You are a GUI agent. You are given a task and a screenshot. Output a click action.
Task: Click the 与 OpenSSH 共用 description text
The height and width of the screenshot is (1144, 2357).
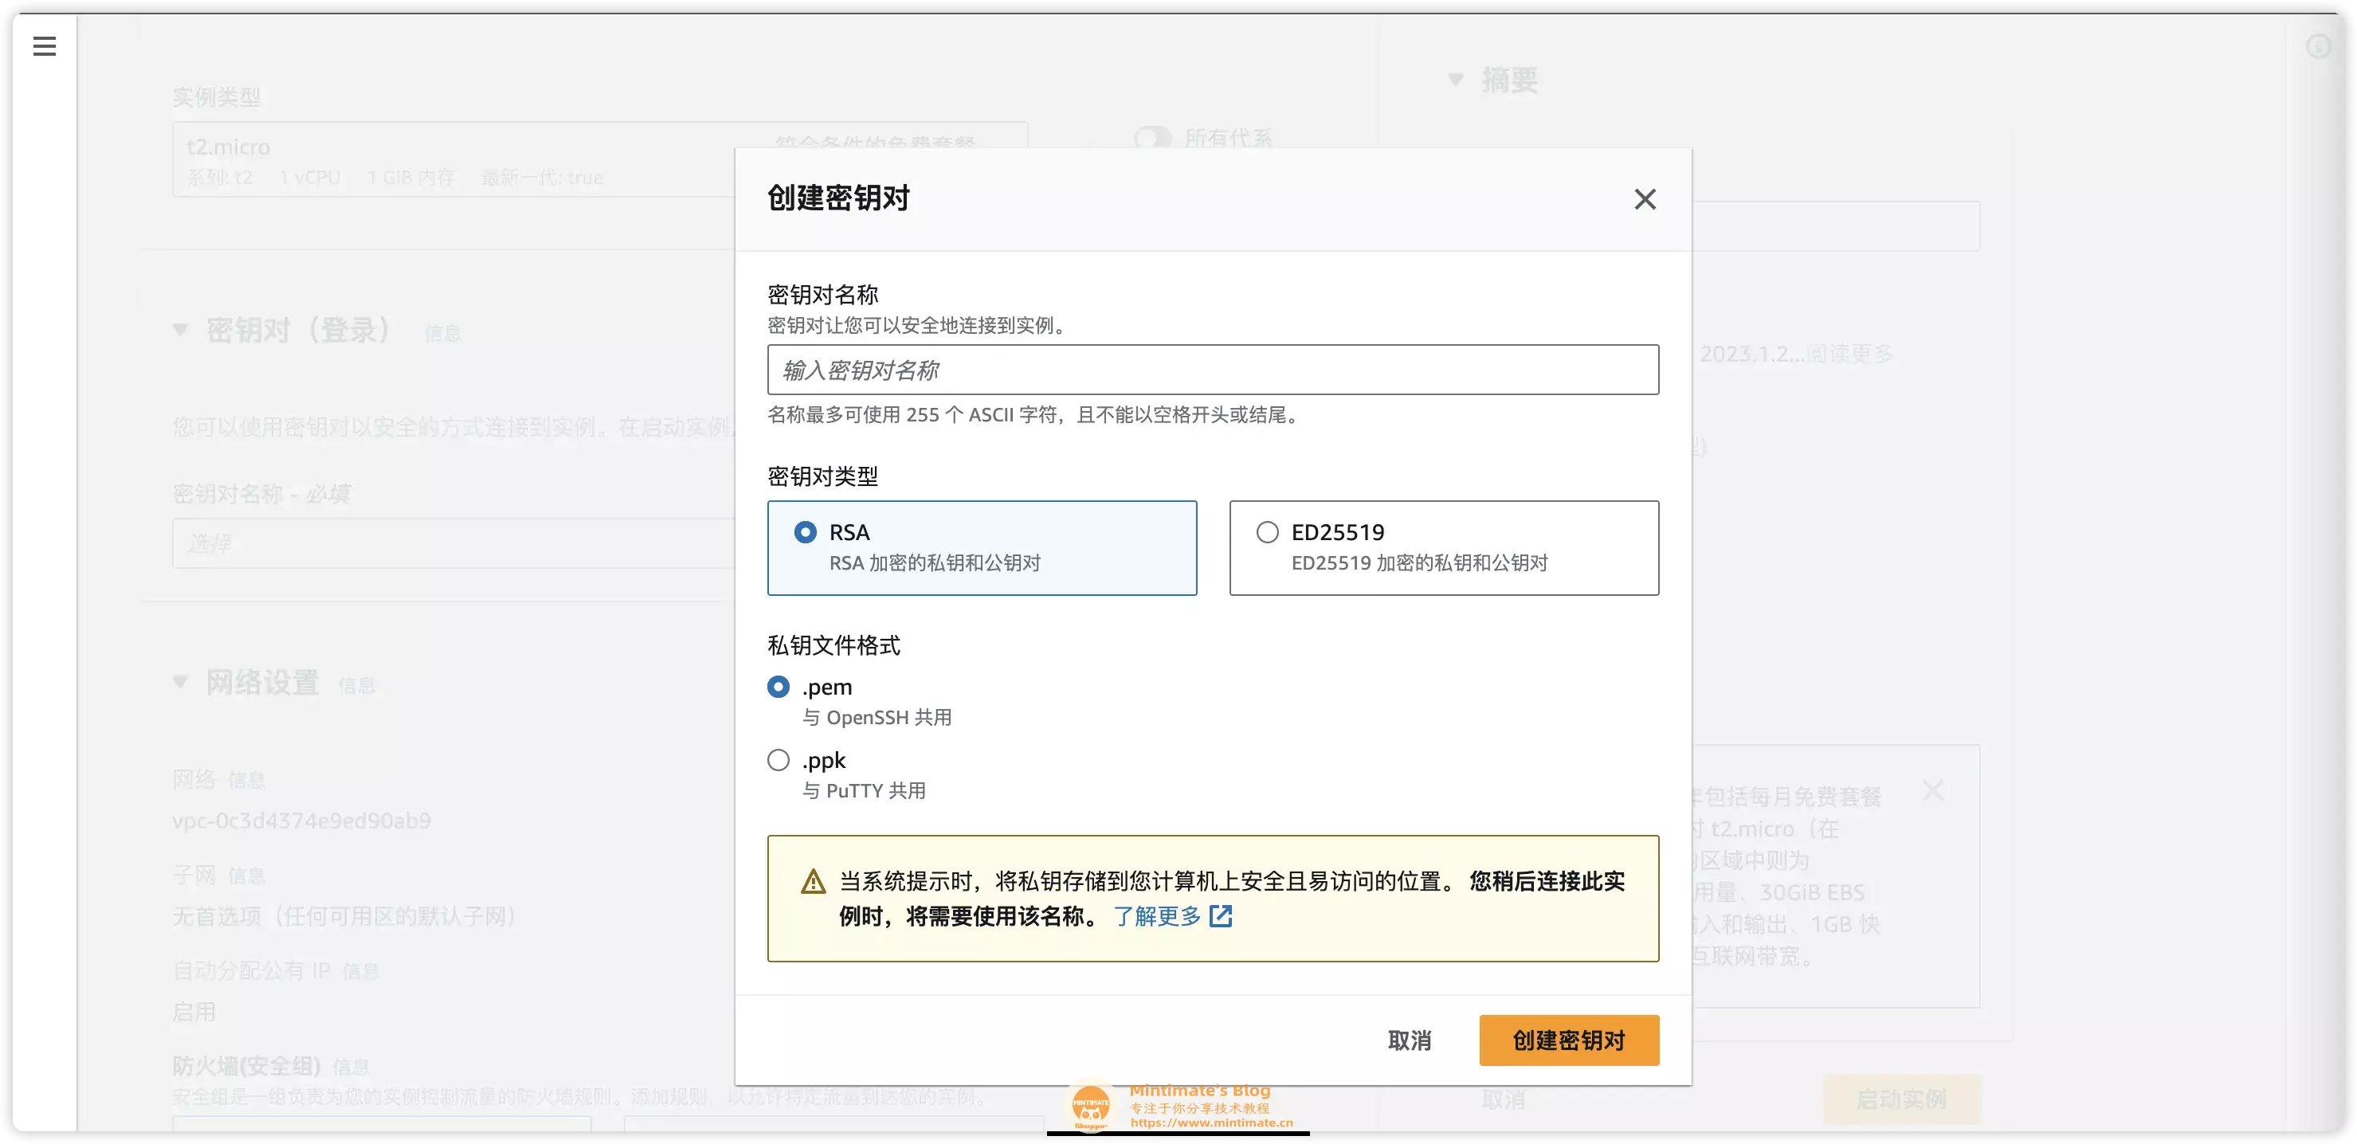click(x=877, y=718)
